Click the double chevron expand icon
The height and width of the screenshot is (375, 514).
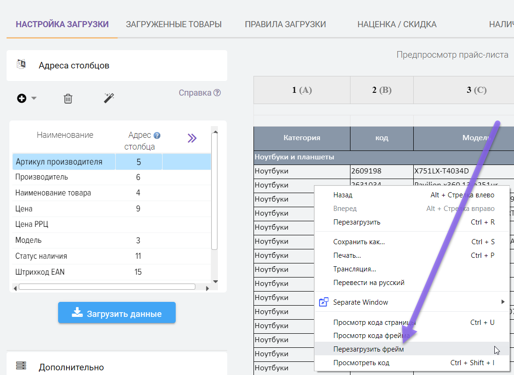point(192,138)
